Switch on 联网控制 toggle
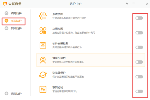Image resolution: width=150 pixels, height=100 pixels. (x=139, y=91)
